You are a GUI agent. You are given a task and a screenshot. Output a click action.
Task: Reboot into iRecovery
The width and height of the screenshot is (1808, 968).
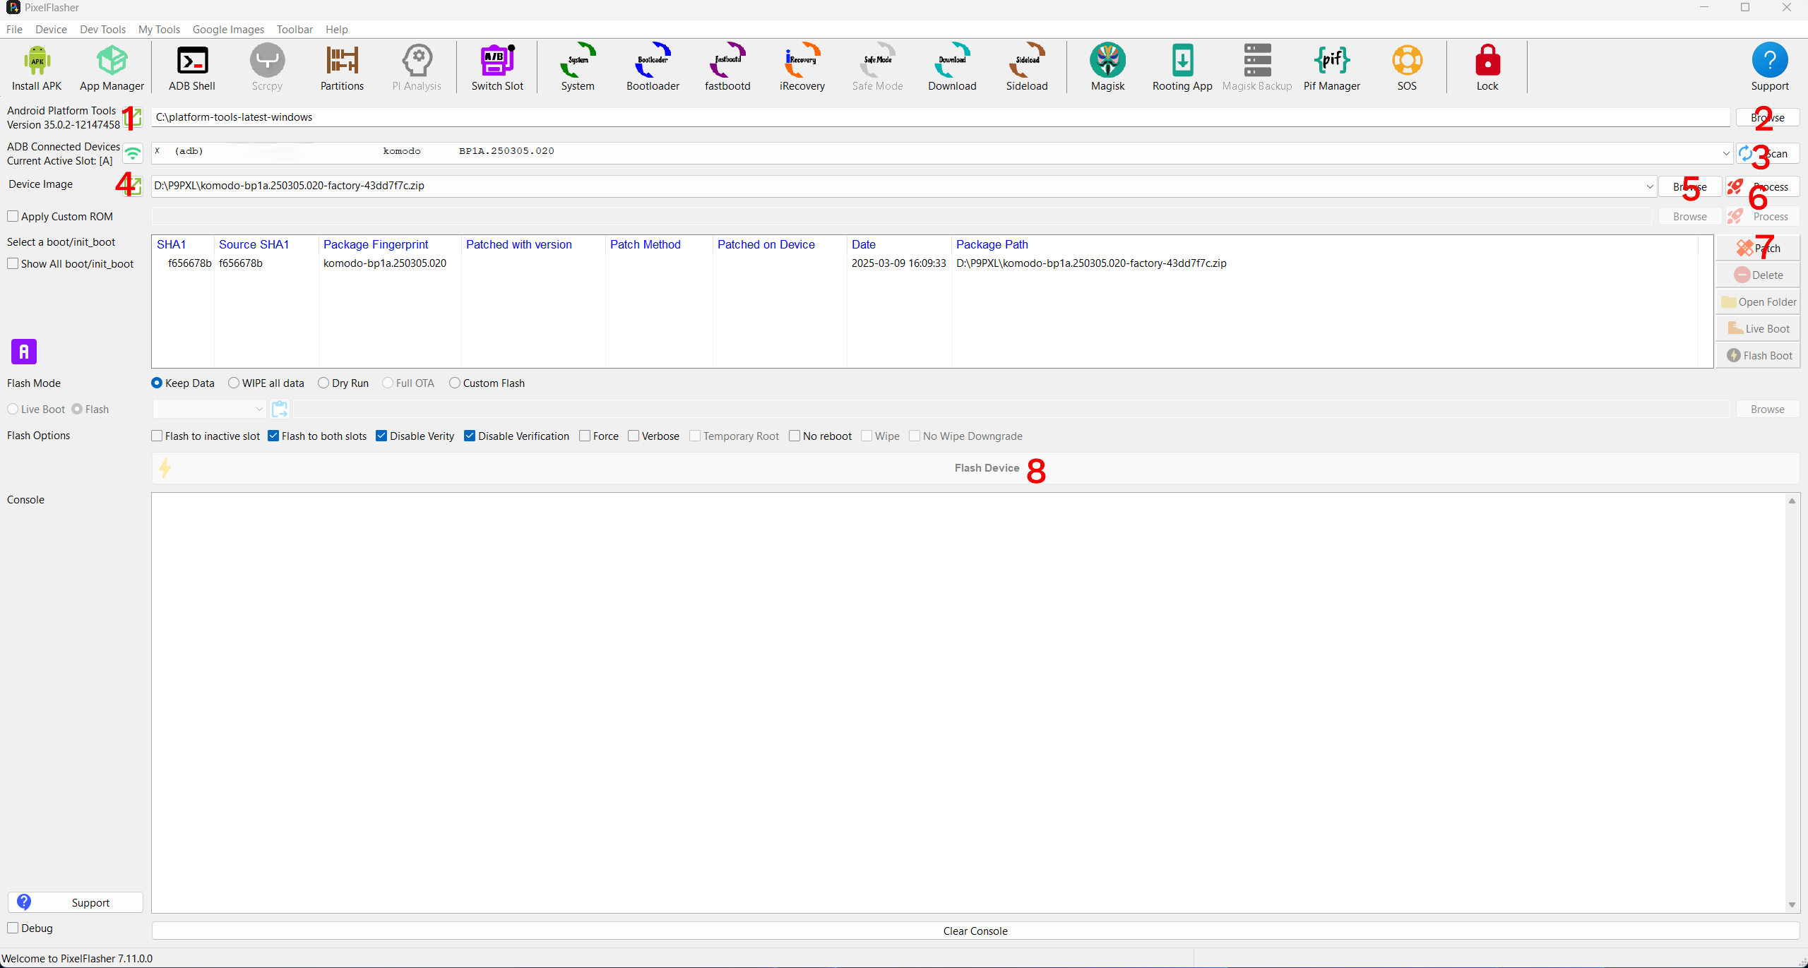pyautogui.click(x=802, y=68)
